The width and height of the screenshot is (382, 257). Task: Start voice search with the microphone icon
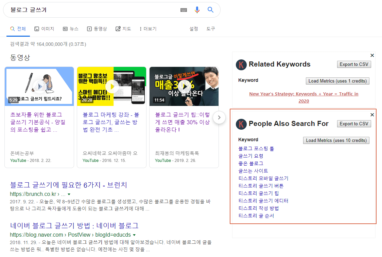click(197, 10)
